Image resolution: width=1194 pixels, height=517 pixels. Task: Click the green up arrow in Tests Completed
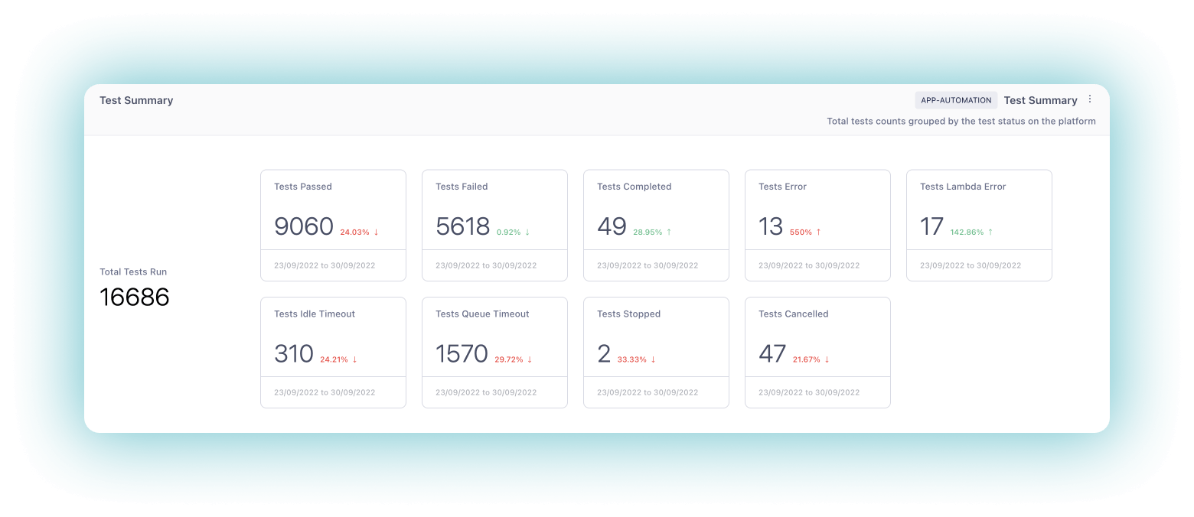point(668,232)
